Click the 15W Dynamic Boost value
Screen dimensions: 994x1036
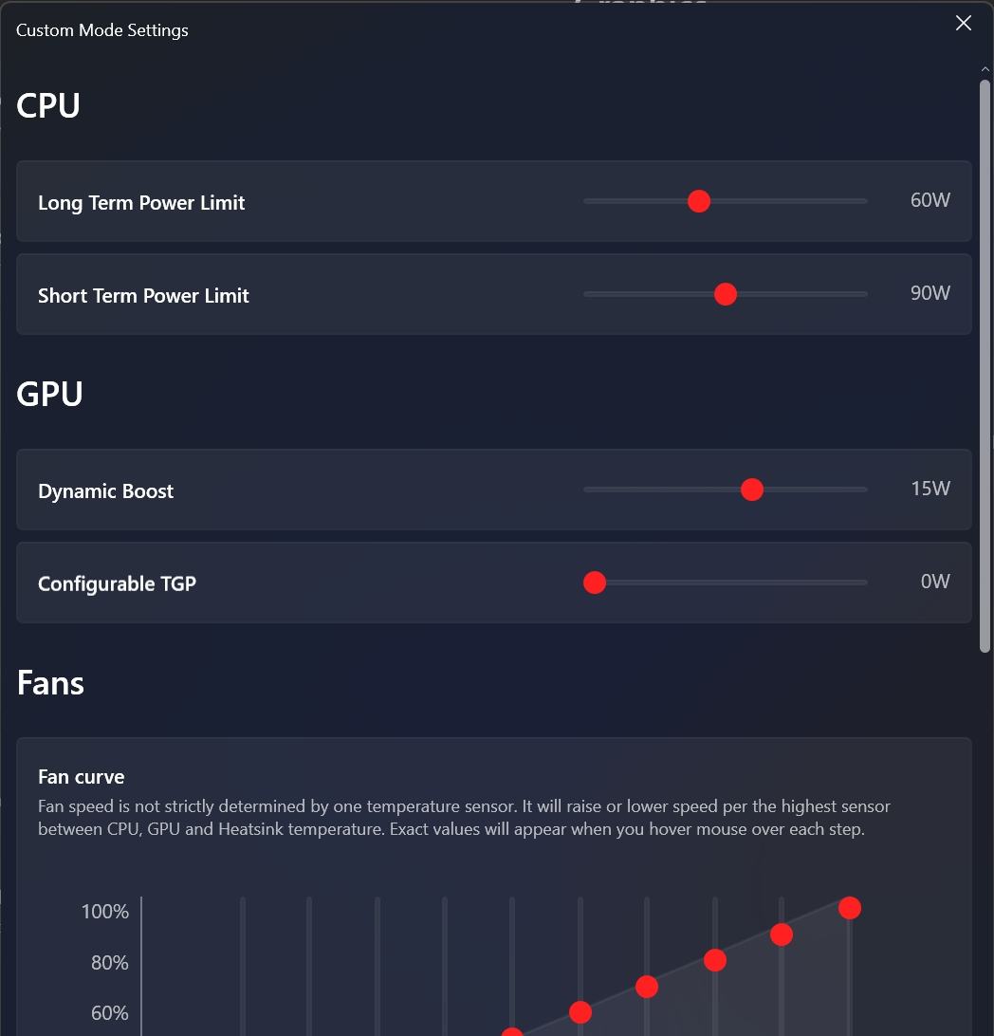tap(930, 489)
